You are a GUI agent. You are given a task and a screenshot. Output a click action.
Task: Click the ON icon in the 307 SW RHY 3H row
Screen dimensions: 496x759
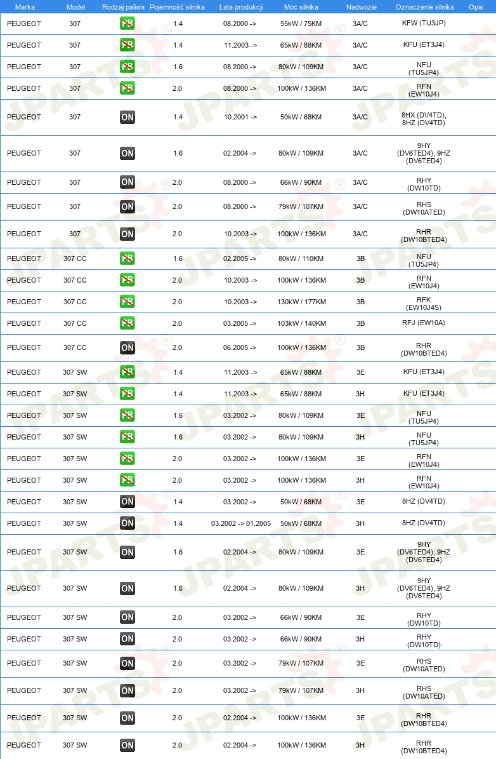pyautogui.click(x=127, y=639)
